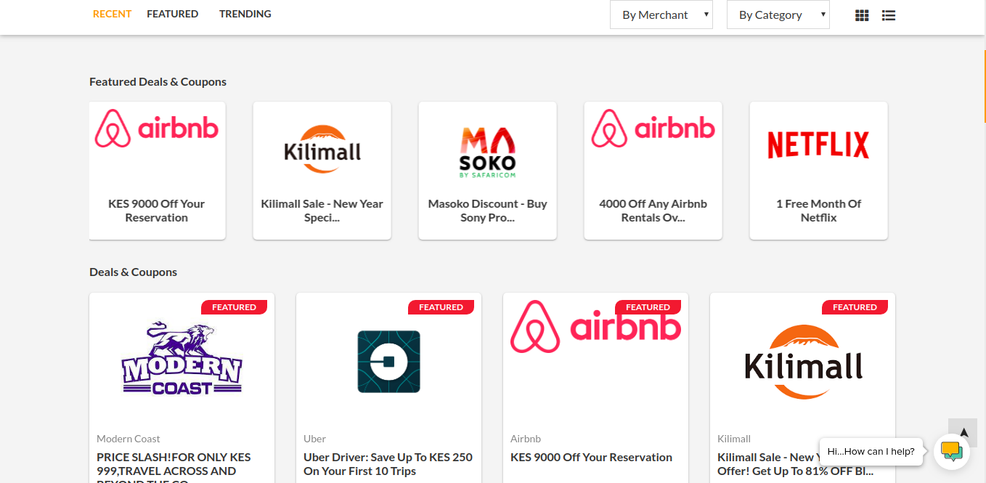This screenshot has width=986, height=483.
Task: Open featured Kilimall Sale logo card
Action: click(322, 149)
